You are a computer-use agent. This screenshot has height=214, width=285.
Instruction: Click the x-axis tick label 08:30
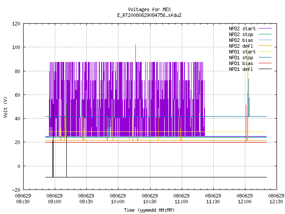click(x=23, y=202)
